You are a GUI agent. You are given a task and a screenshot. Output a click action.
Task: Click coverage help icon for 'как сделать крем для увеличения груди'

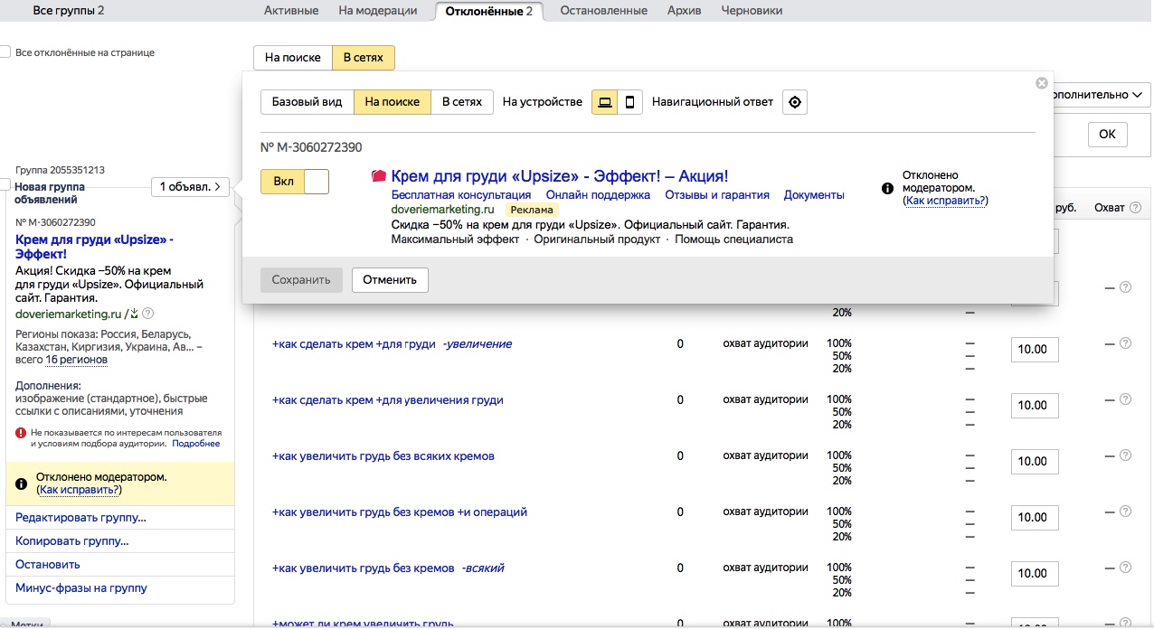point(1125,399)
